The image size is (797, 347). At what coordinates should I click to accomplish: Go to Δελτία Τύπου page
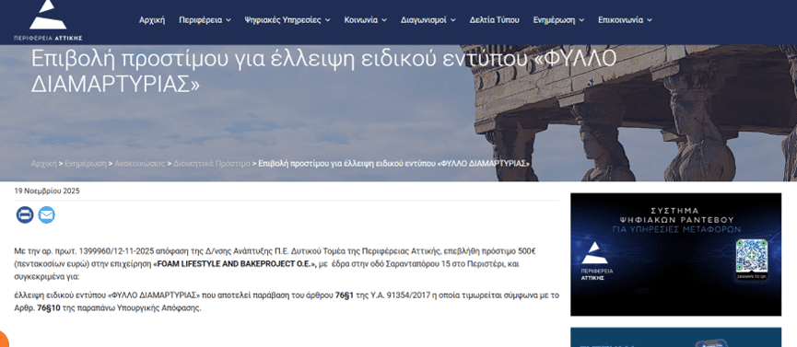pos(495,20)
